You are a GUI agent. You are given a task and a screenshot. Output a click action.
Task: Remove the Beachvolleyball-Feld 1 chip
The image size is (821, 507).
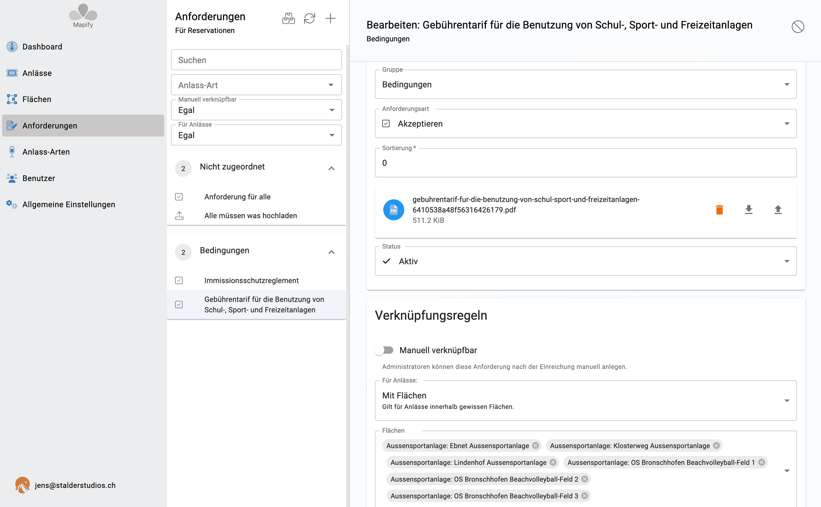tap(761, 462)
